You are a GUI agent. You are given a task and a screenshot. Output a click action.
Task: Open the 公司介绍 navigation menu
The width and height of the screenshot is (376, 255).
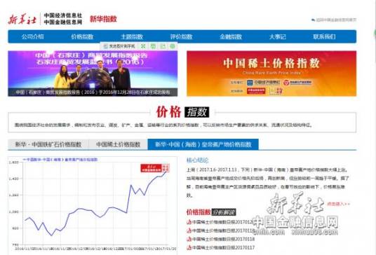(x=32, y=36)
